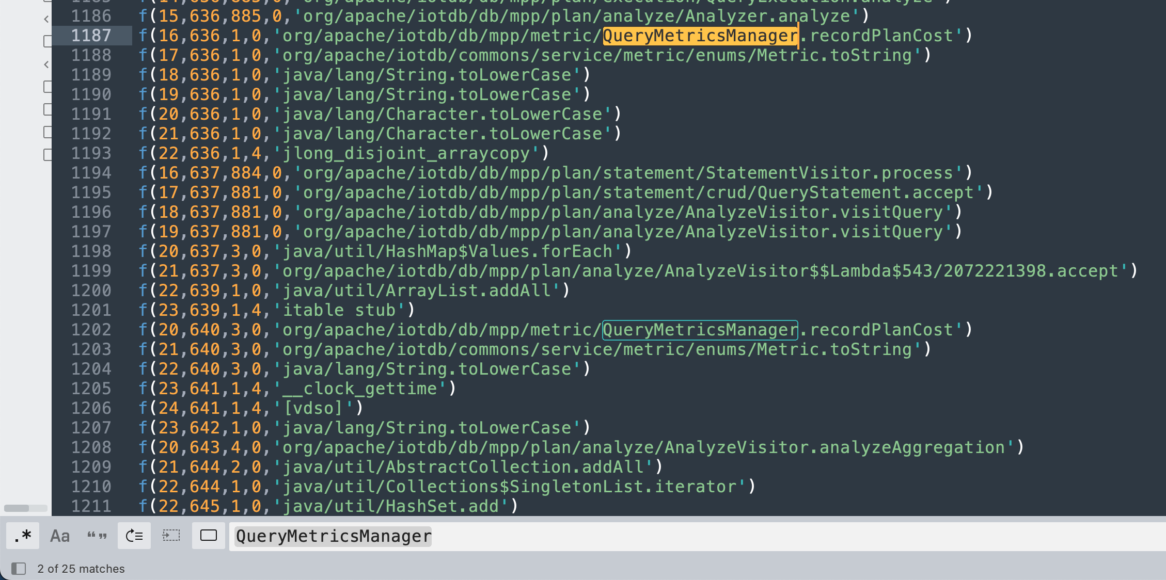Screen dimensions: 1166x580
Task: Click the sidebar file icon beside line 1192
Action: click(x=48, y=132)
